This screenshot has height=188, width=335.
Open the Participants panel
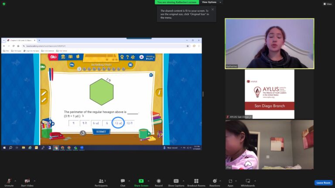101,182
